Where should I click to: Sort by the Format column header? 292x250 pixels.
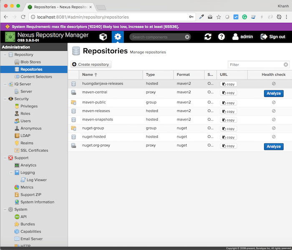(x=189, y=74)
